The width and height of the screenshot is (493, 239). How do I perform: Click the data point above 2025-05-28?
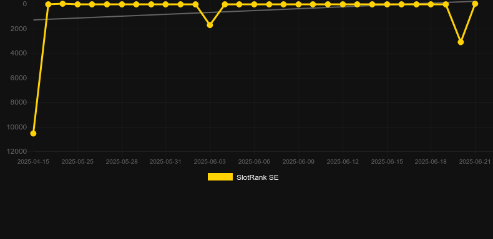pyautogui.click(x=122, y=4)
